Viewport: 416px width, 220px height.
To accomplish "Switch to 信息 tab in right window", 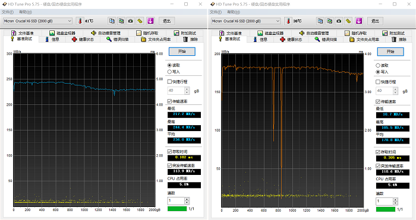I will (x=260, y=40).
